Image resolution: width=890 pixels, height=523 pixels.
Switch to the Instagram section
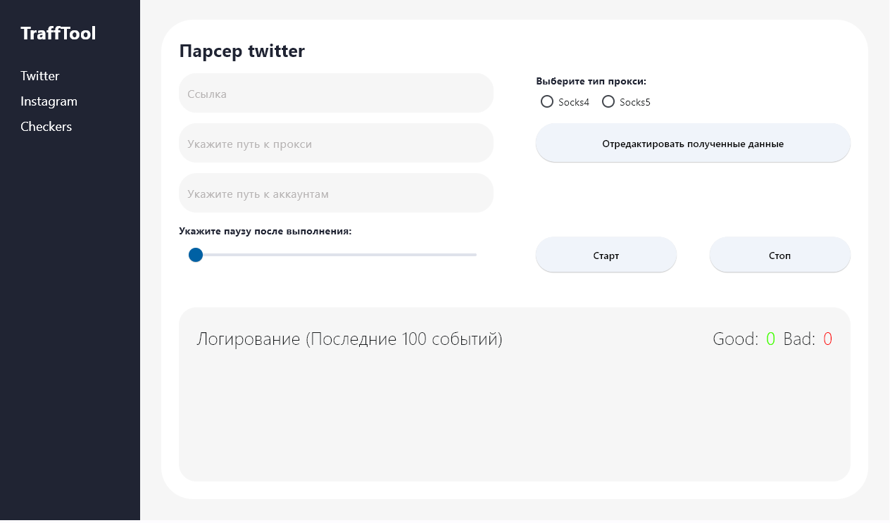tap(49, 101)
